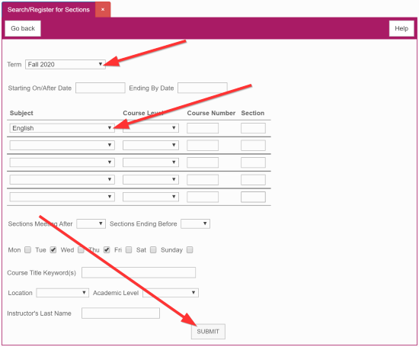This screenshot has width=419, height=347.
Task: Click the Starting On/After Date field
Action: pyautogui.click(x=101, y=88)
